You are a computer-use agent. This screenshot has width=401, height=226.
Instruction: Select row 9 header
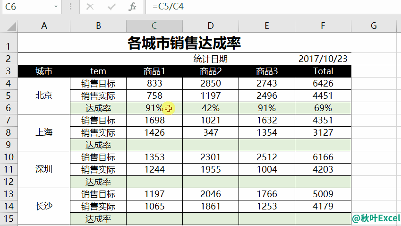click(9, 145)
